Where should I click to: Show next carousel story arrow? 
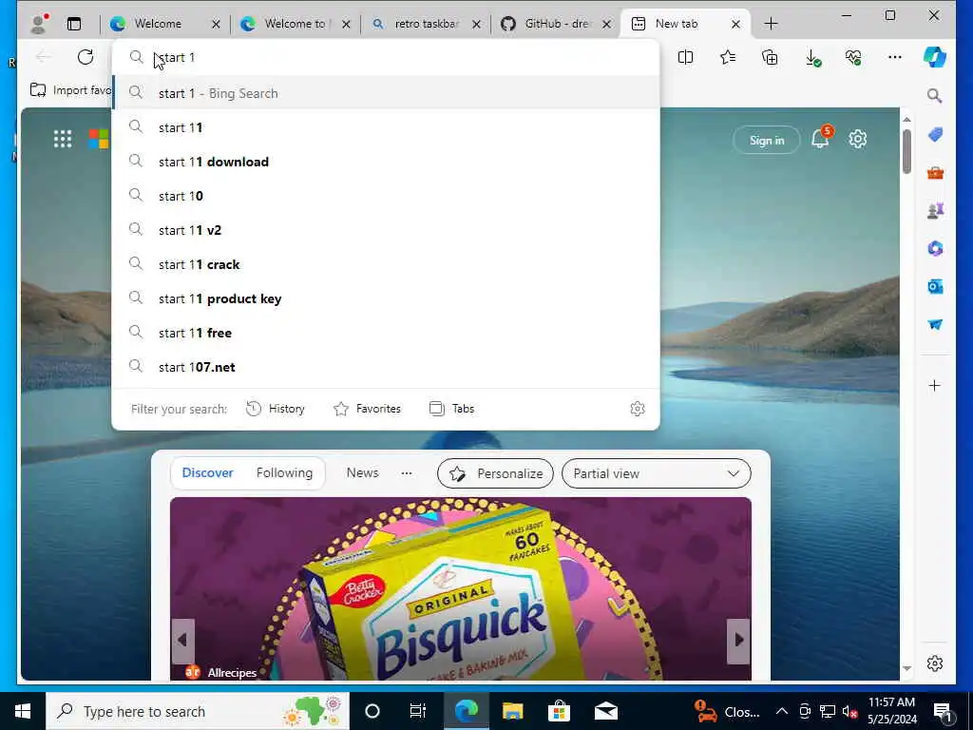(738, 640)
